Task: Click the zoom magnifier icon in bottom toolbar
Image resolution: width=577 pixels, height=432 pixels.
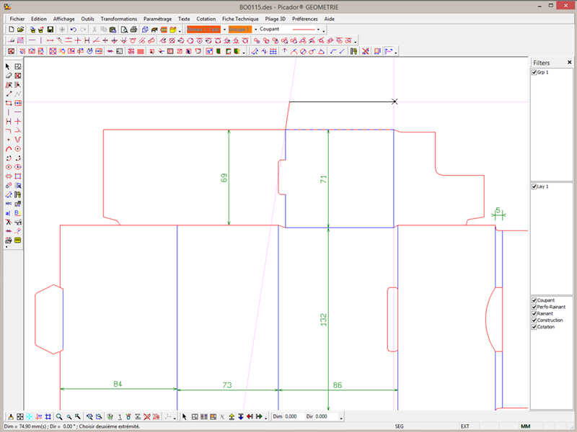Action: coord(59,417)
